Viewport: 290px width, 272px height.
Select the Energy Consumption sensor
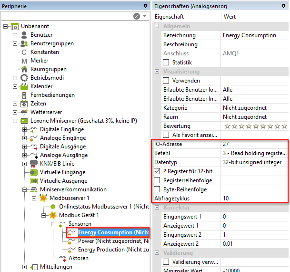pos(113,232)
